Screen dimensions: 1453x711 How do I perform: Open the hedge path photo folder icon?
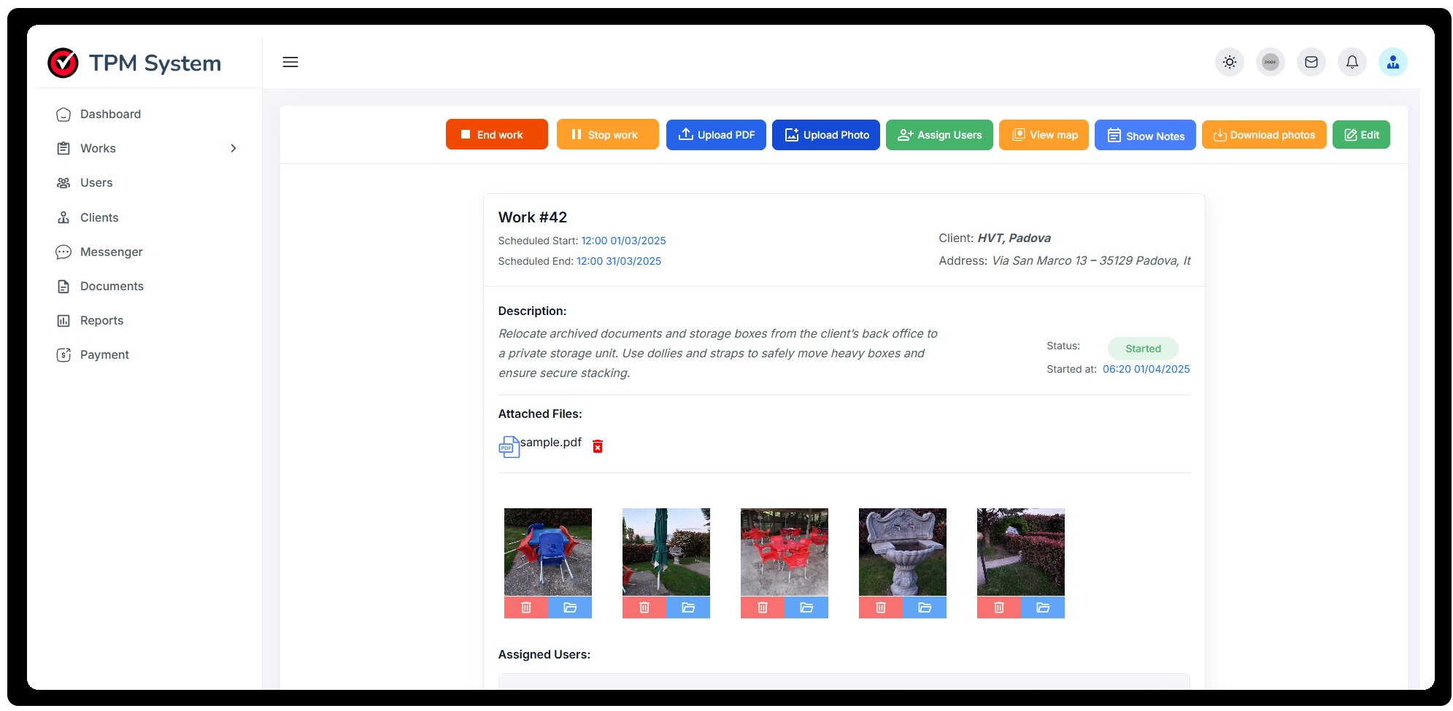tap(1043, 607)
